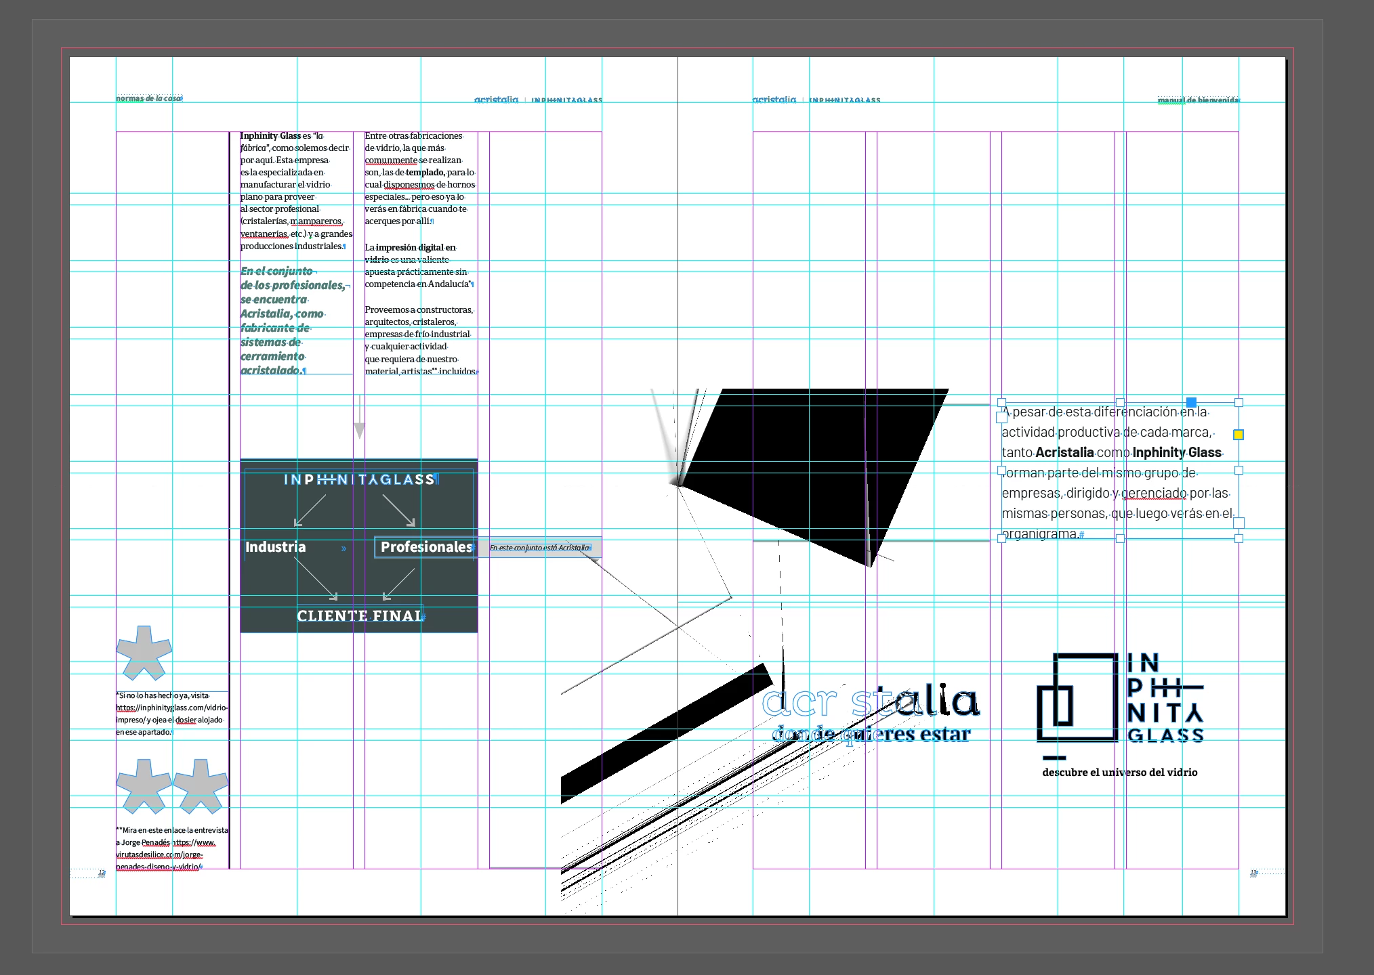1374x975 pixels.
Task: Click the CLIENTE FINAL text in the diagram
Action: (x=360, y=616)
